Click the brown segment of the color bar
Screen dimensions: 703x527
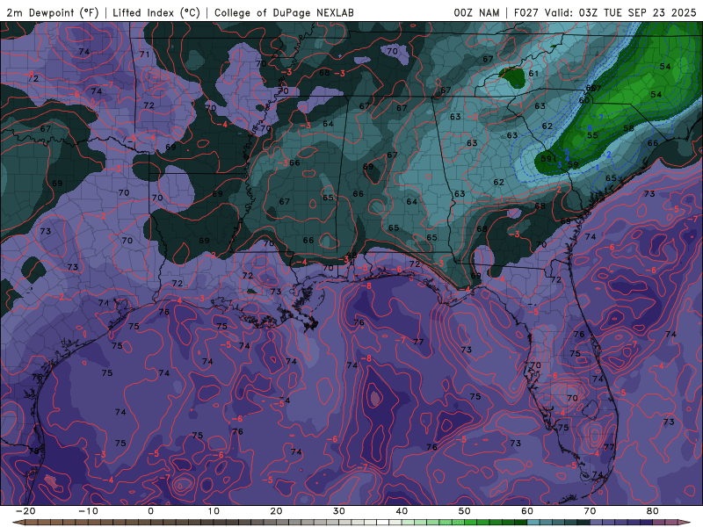pyautogui.click(x=90, y=523)
